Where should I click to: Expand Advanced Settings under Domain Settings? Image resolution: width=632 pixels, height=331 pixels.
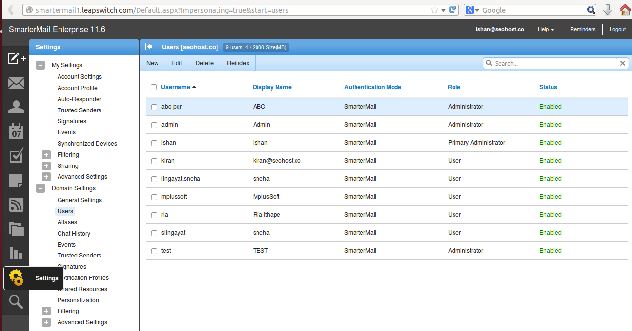click(x=46, y=322)
